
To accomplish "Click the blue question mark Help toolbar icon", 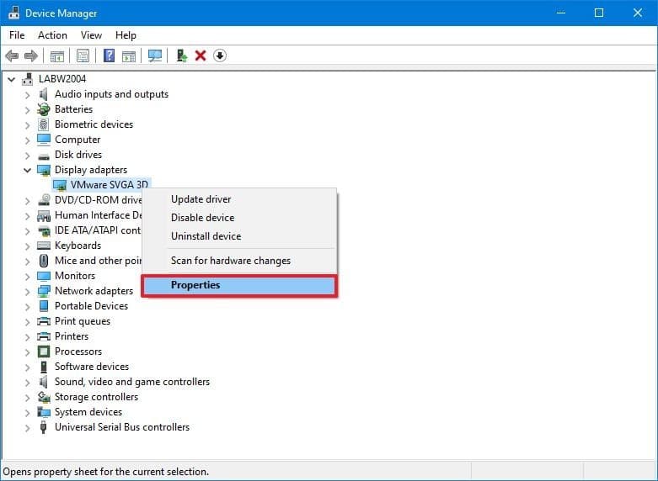I will click(109, 55).
